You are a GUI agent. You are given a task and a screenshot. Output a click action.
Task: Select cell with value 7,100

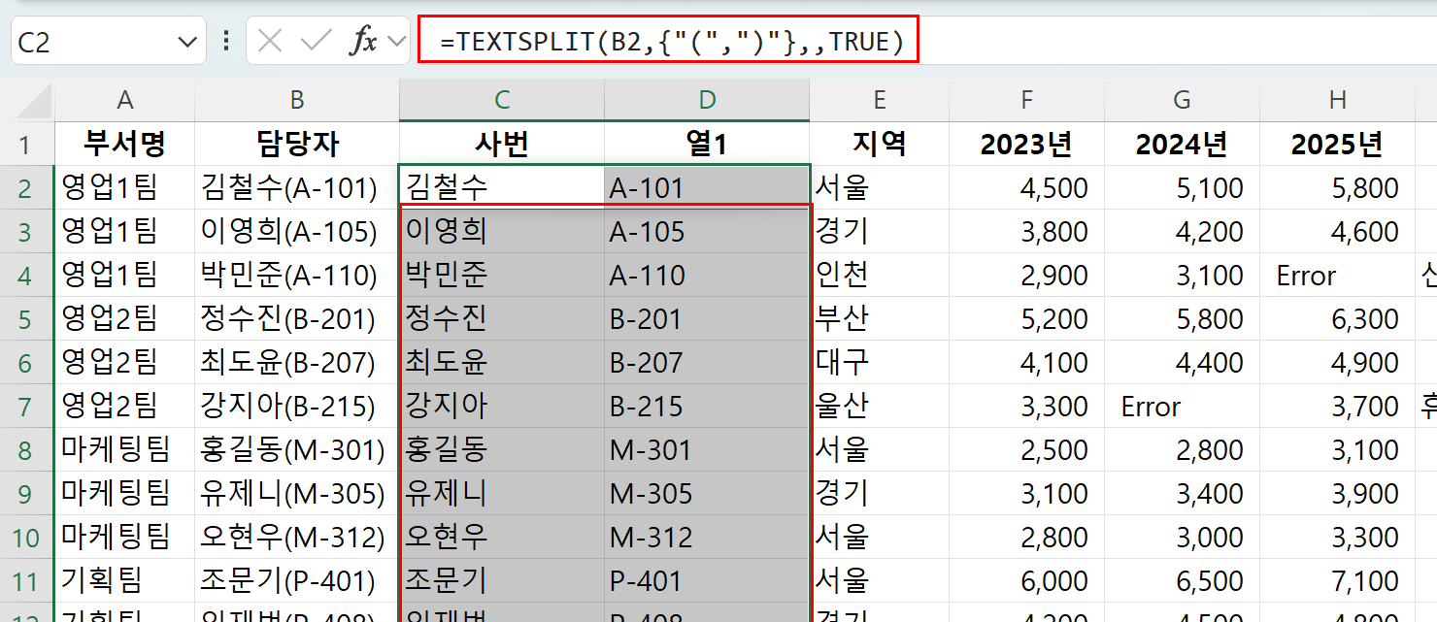click(x=1337, y=581)
